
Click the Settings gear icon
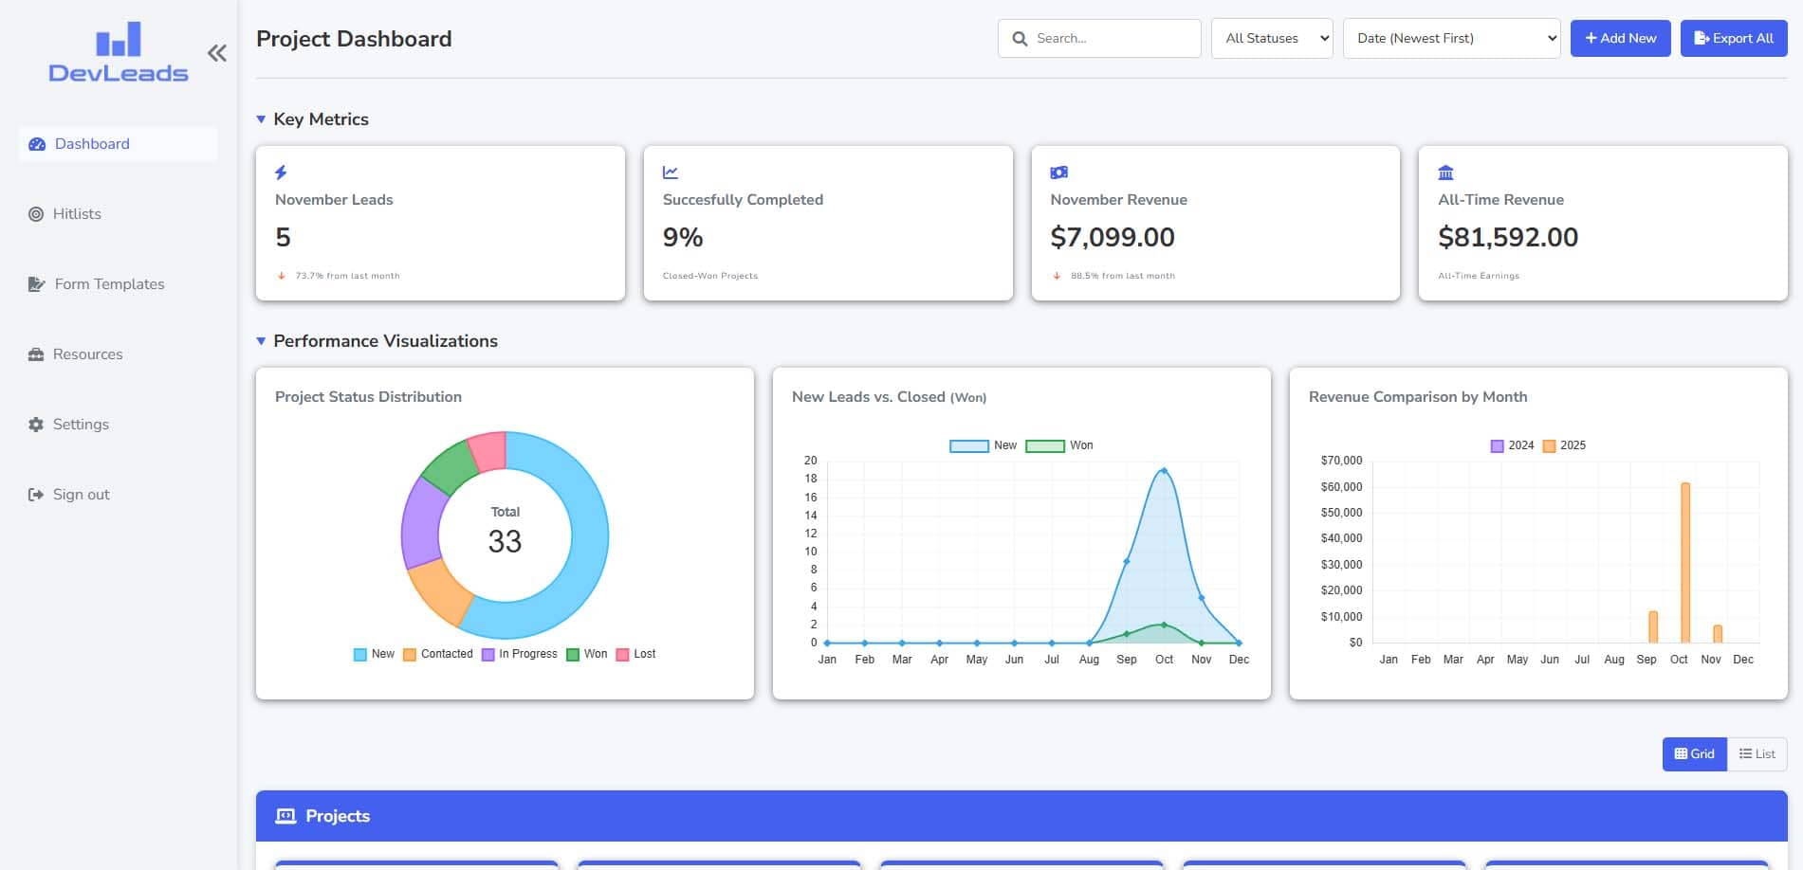36,425
